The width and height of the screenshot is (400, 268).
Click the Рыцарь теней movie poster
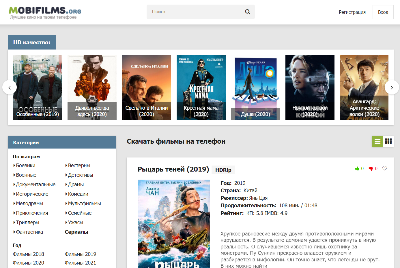point(174,224)
